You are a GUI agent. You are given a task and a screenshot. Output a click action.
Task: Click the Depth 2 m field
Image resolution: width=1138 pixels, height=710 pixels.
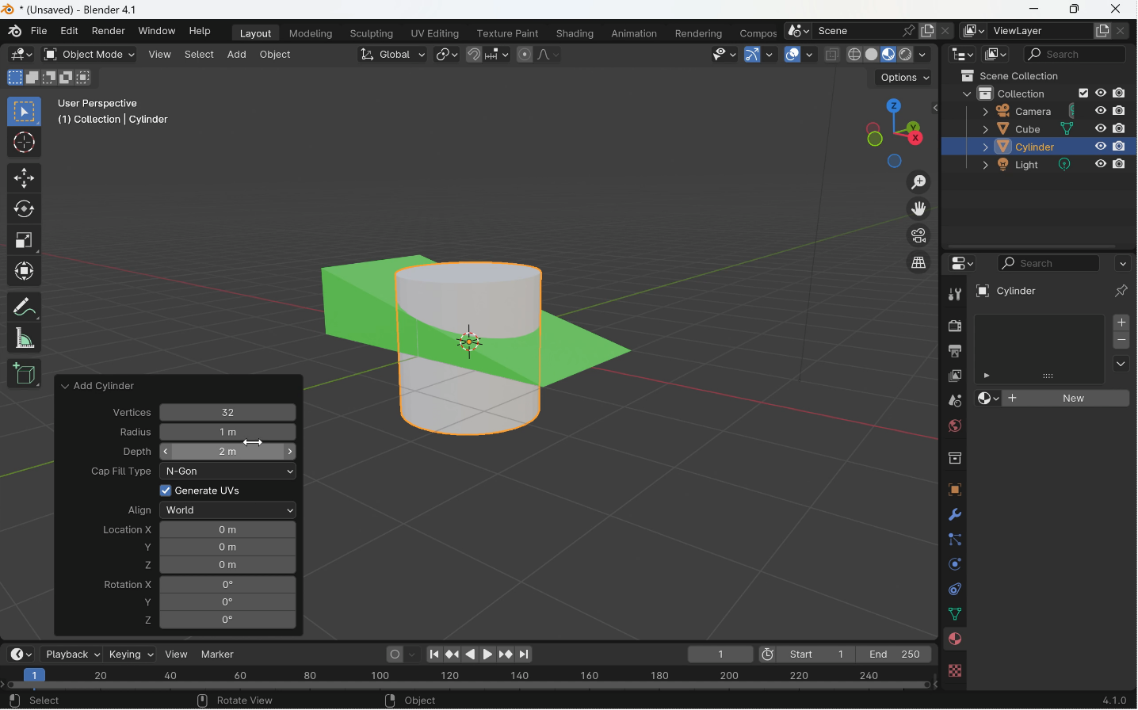tap(228, 452)
